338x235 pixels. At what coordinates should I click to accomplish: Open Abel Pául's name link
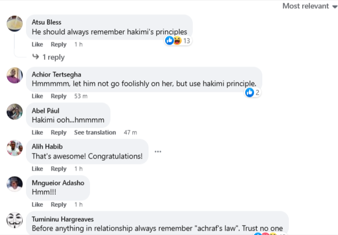[x=46, y=110]
